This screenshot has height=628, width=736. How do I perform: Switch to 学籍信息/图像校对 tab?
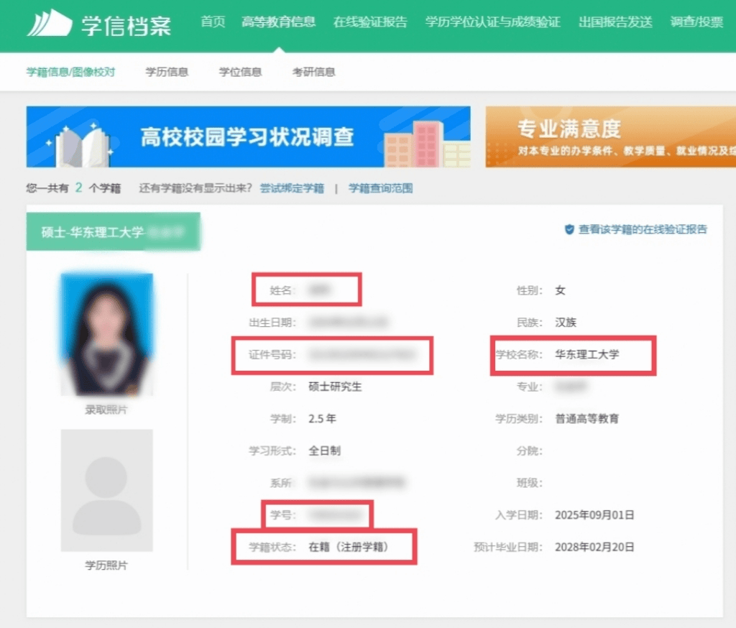pyautogui.click(x=71, y=72)
